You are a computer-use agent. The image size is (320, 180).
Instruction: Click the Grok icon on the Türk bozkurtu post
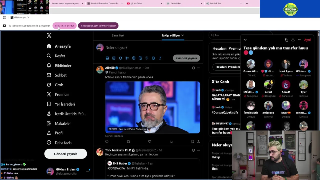(193, 150)
